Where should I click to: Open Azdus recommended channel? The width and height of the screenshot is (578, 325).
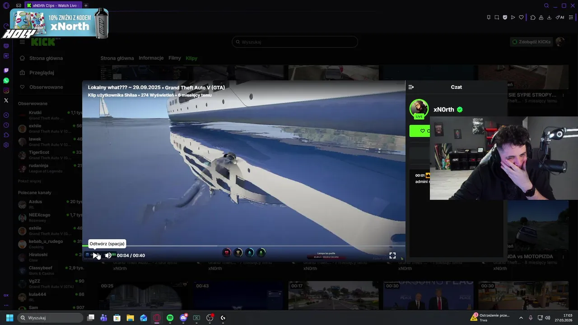[50, 204]
